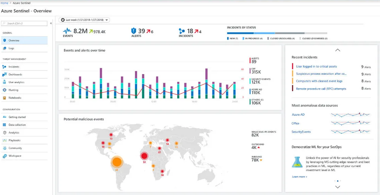Open Workspace settings
This screenshot has height=195, width=380.
tap(24, 156)
